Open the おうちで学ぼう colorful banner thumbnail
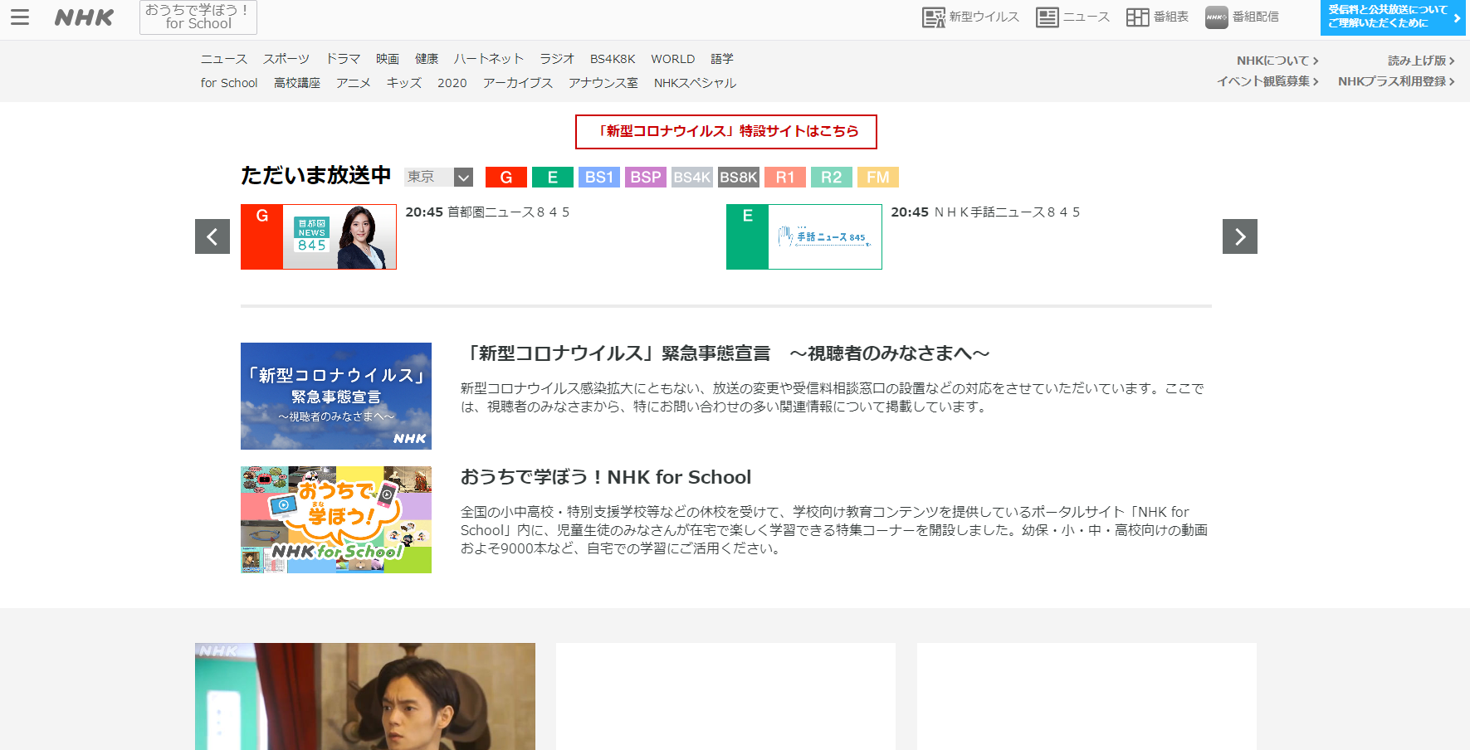The width and height of the screenshot is (1470, 750). (336, 519)
